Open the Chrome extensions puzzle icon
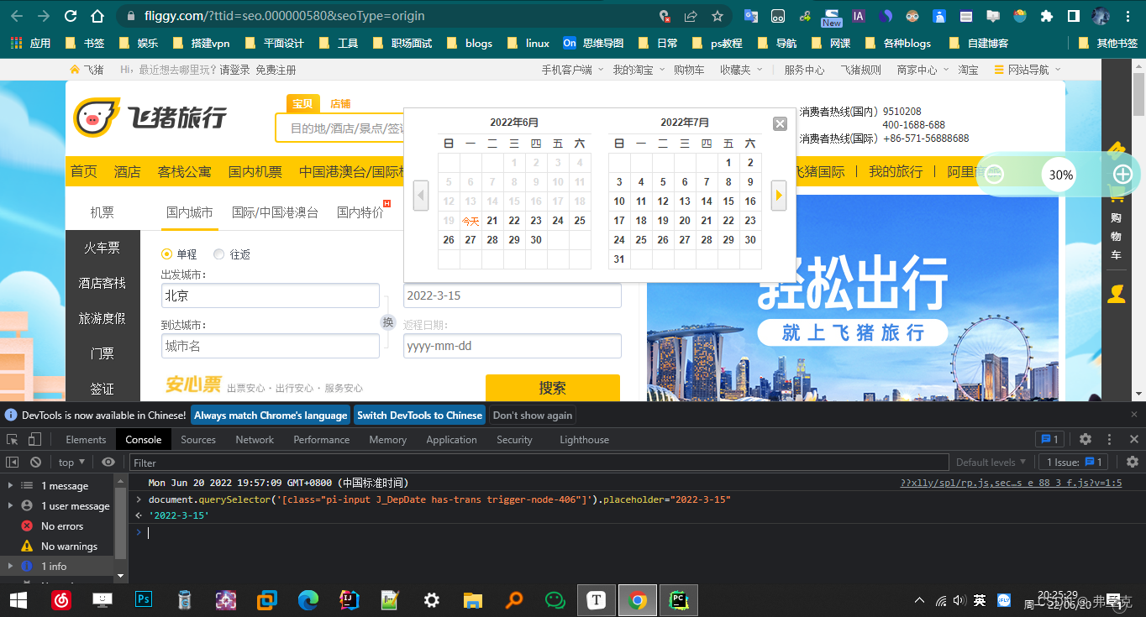This screenshot has width=1146, height=617. (x=1046, y=16)
